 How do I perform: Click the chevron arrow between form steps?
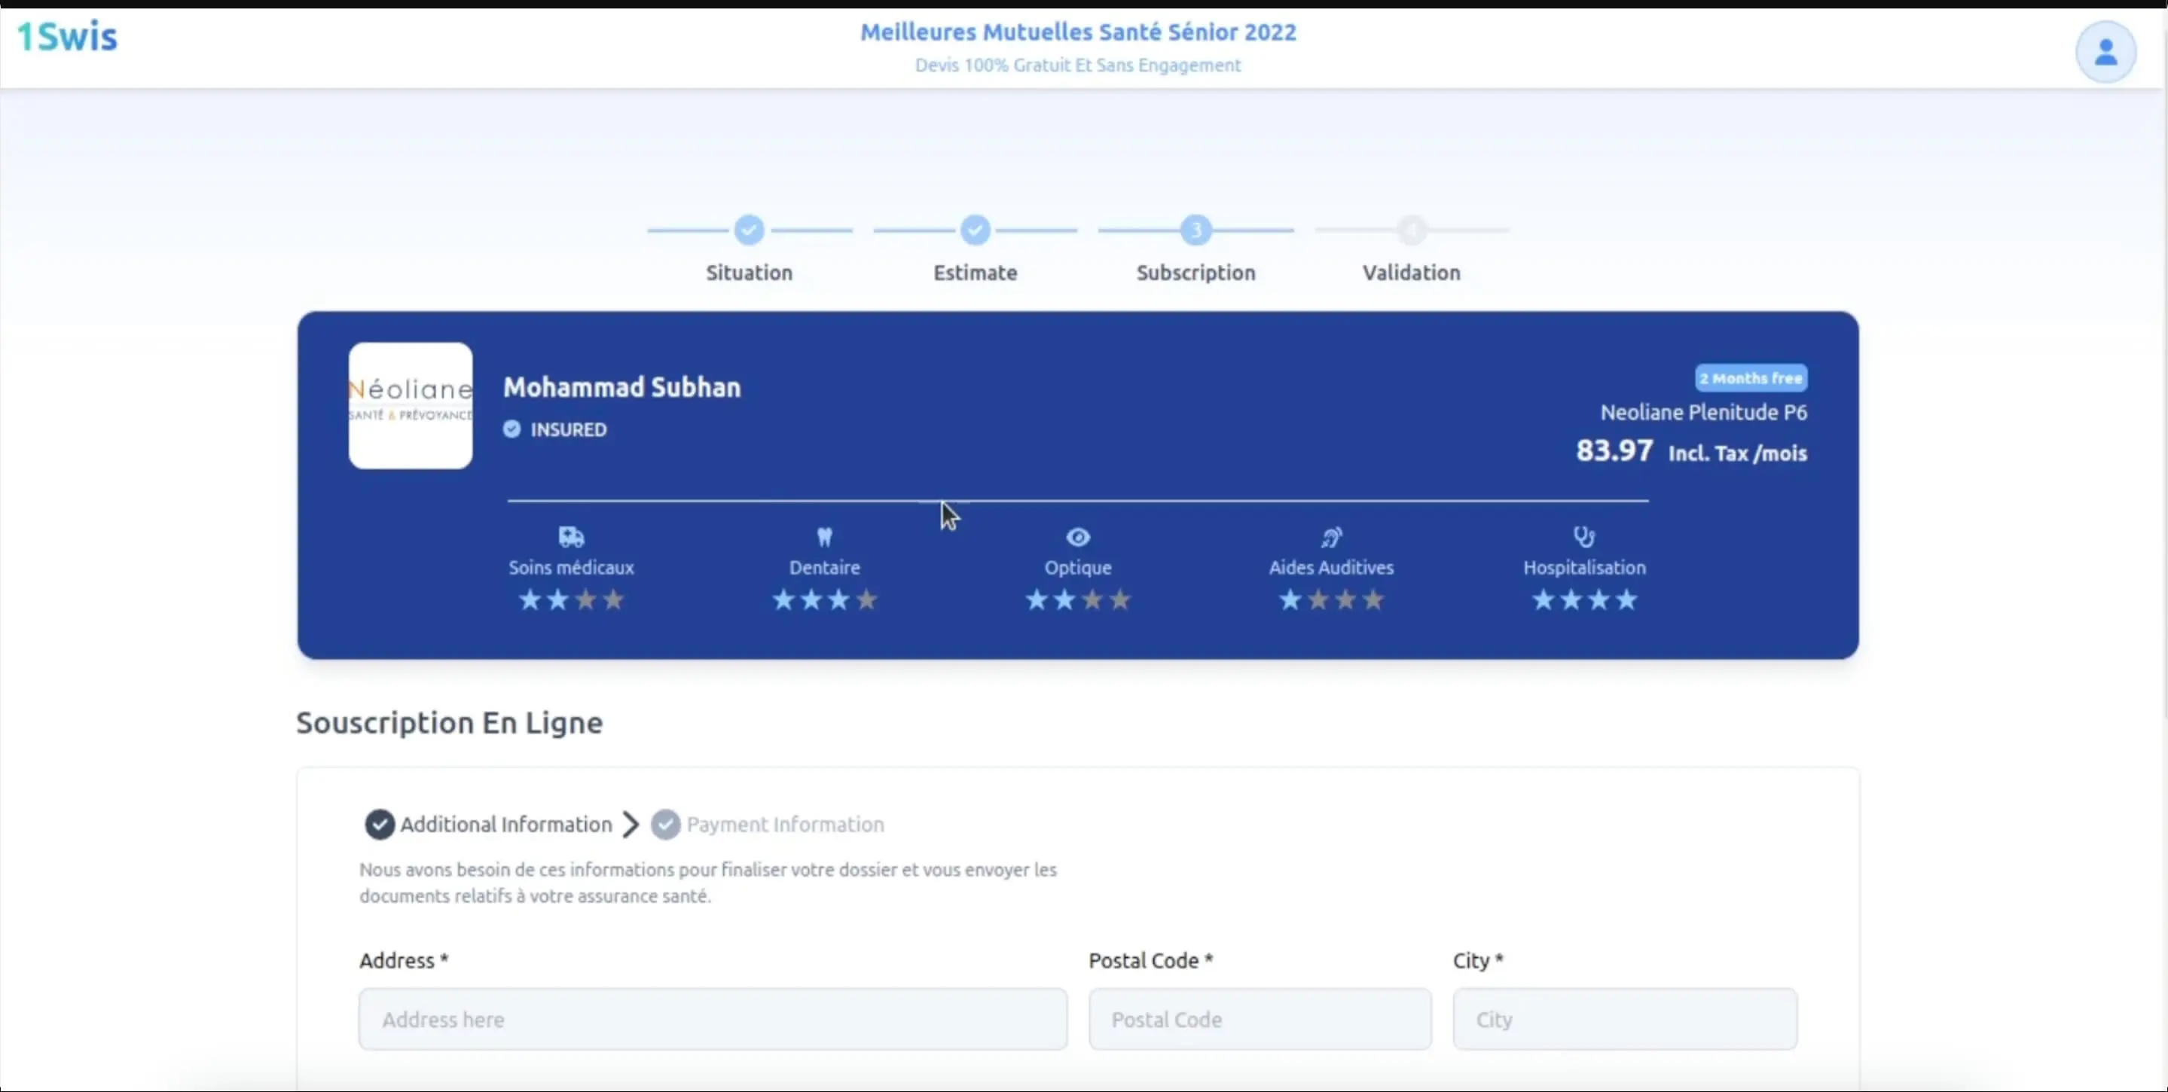(x=631, y=825)
